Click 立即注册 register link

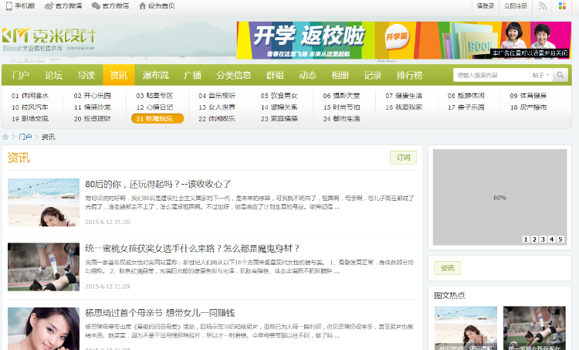coord(516,6)
